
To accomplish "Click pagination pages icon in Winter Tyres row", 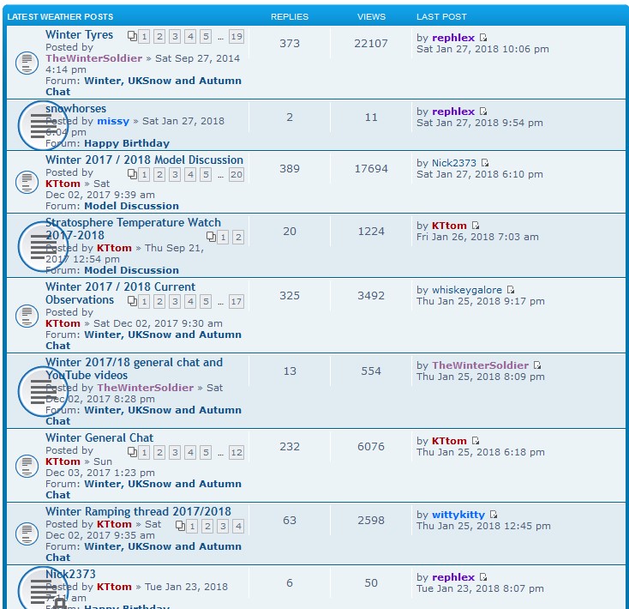I will [132, 36].
